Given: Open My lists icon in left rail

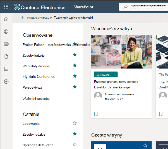Looking at the screenshot, I should (x=6, y=69).
